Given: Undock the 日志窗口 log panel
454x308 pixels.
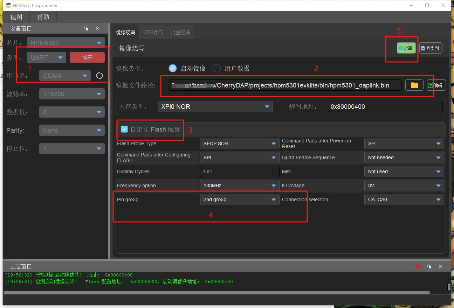Looking at the screenshot, I should [429, 266].
